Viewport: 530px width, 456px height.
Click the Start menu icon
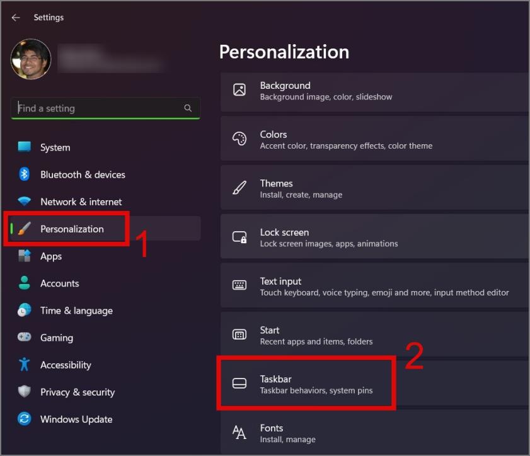239,334
